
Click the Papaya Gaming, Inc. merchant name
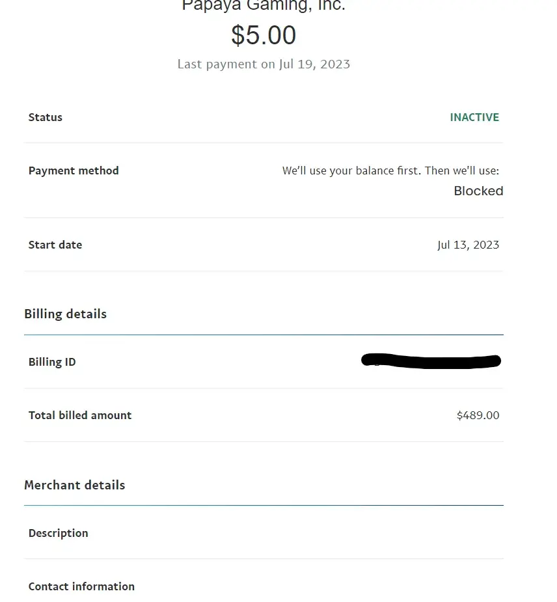click(x=264, y=6)
